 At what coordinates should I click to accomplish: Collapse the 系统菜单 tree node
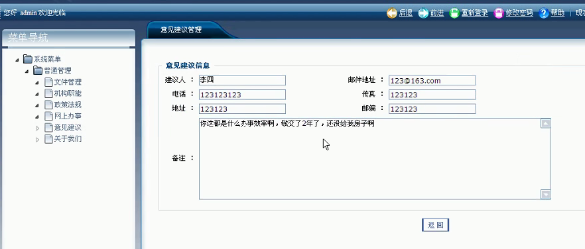(x=17, y=60)
